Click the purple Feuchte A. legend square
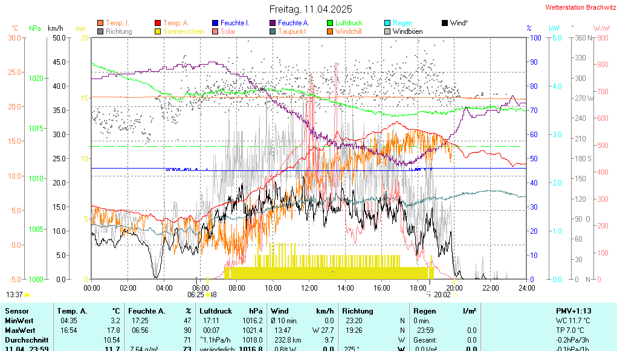 point(273,23)
